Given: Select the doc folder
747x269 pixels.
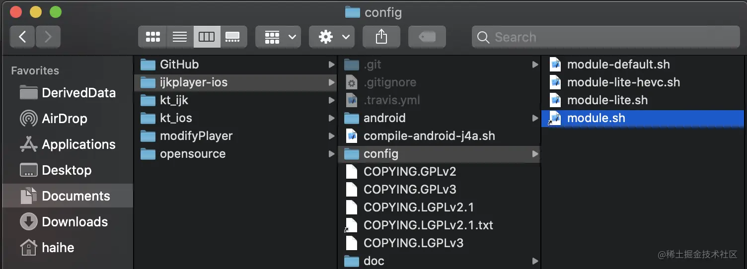Looking at the screenshot, I should click(439, 261).
